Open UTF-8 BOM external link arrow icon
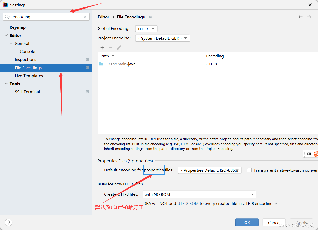 click(x=276, y=204)
